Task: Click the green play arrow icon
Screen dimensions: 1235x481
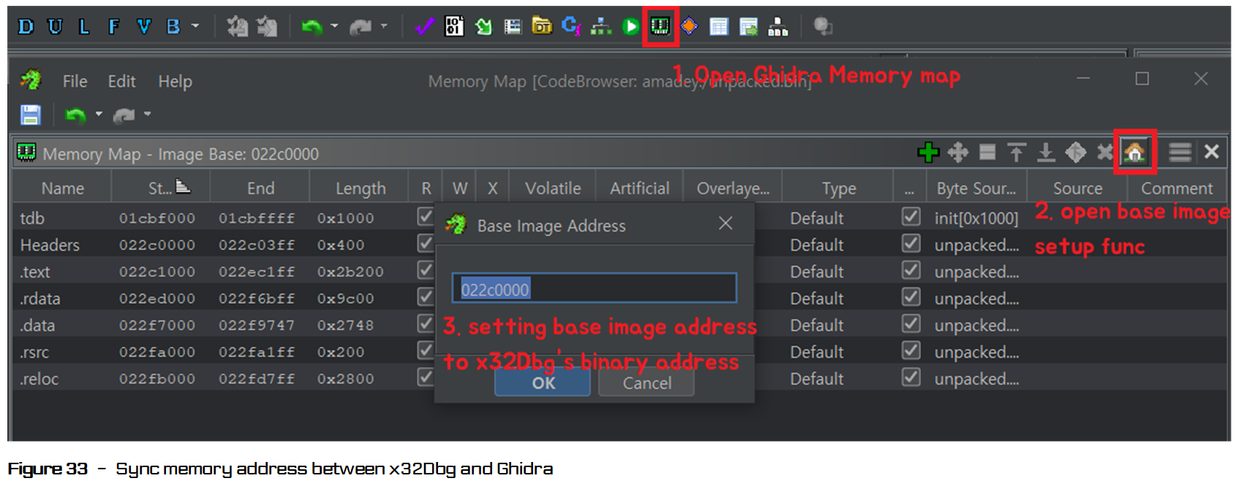Action: (630, 27)
